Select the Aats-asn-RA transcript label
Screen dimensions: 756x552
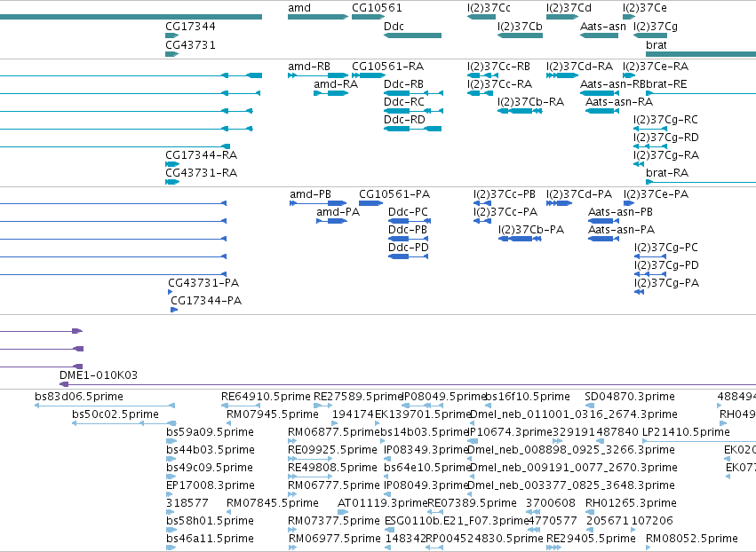pos(619,102)
